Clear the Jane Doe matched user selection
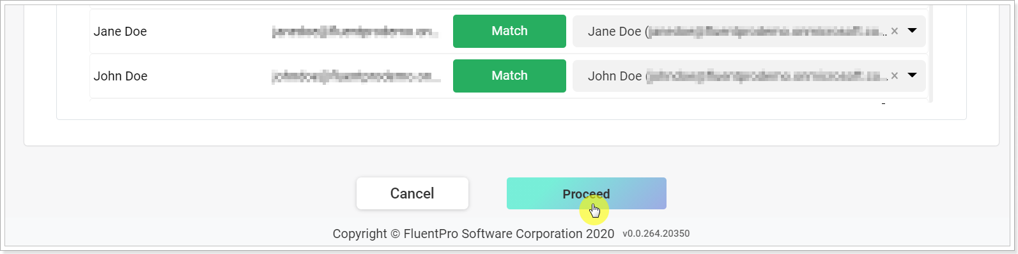Viewport: 1018px width, 254px height. pos(895,31)
